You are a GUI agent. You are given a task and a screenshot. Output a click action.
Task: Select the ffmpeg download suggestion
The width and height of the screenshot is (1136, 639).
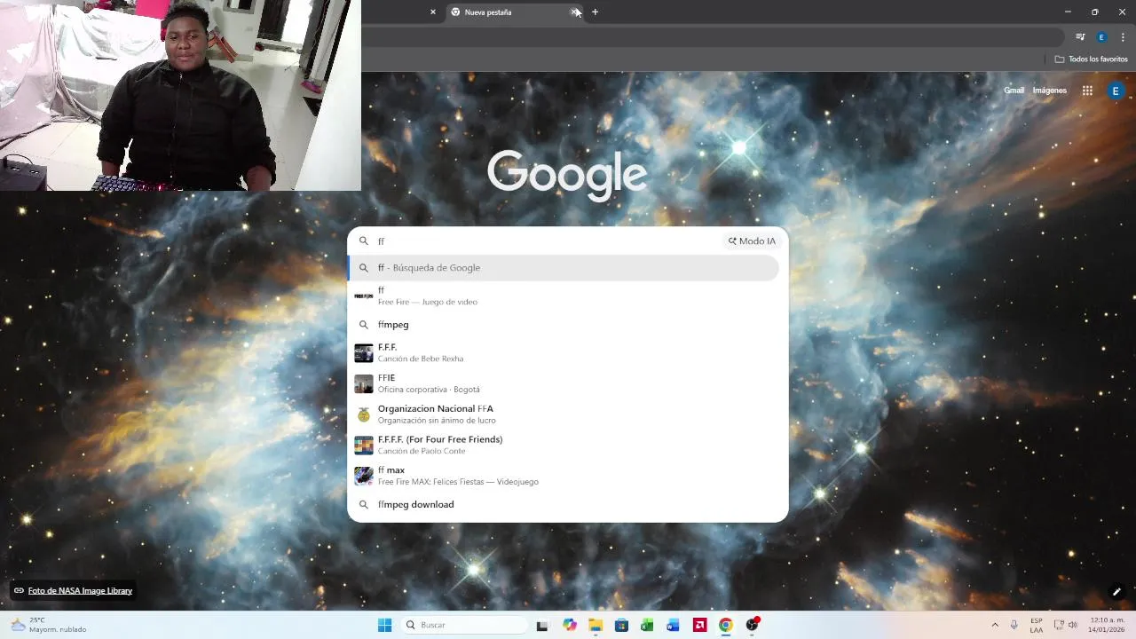click(x=564, y=505)
